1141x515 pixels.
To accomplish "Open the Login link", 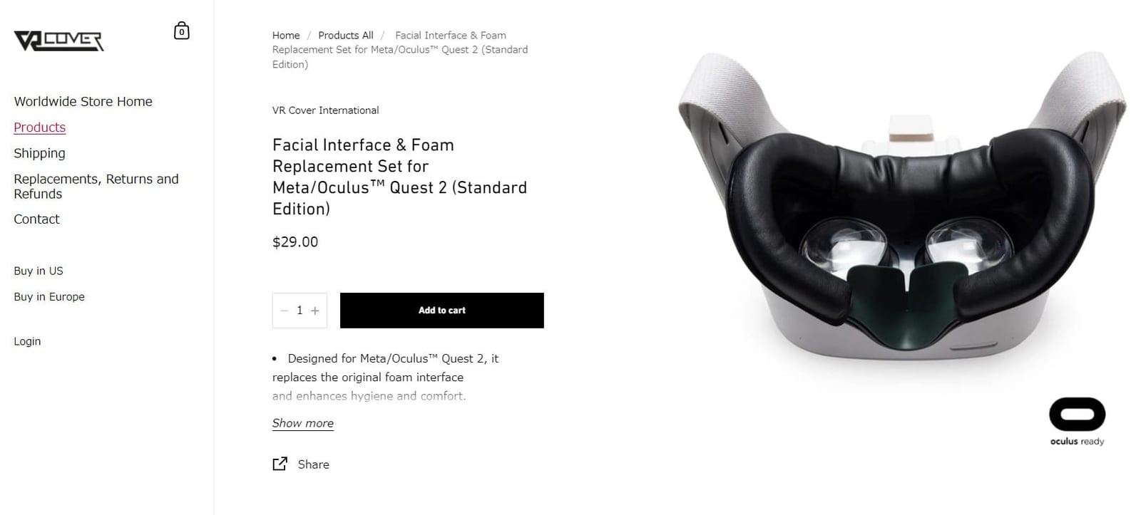I will [27, 341].
